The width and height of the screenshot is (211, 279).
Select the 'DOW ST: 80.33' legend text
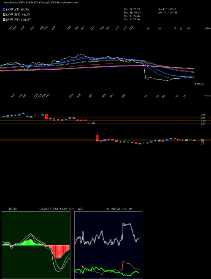pos(17,9)
